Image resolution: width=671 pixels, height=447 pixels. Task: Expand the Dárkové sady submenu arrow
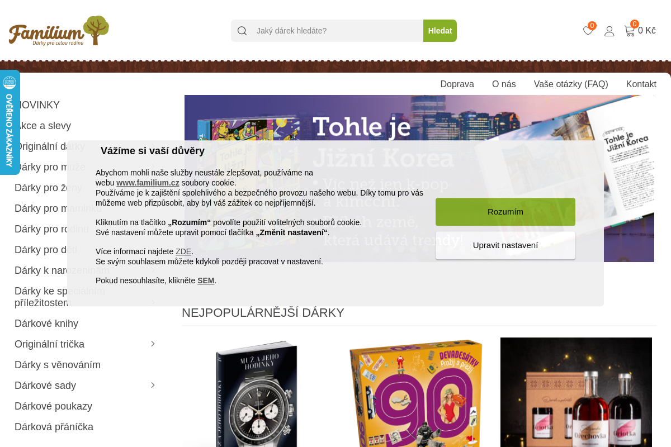tap(153, 385)
